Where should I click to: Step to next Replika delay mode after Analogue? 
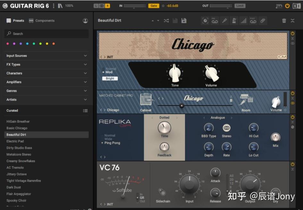(231, 118)
